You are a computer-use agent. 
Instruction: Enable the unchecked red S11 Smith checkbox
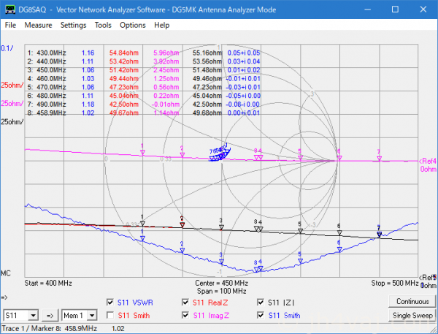click(x=110, y=315)
